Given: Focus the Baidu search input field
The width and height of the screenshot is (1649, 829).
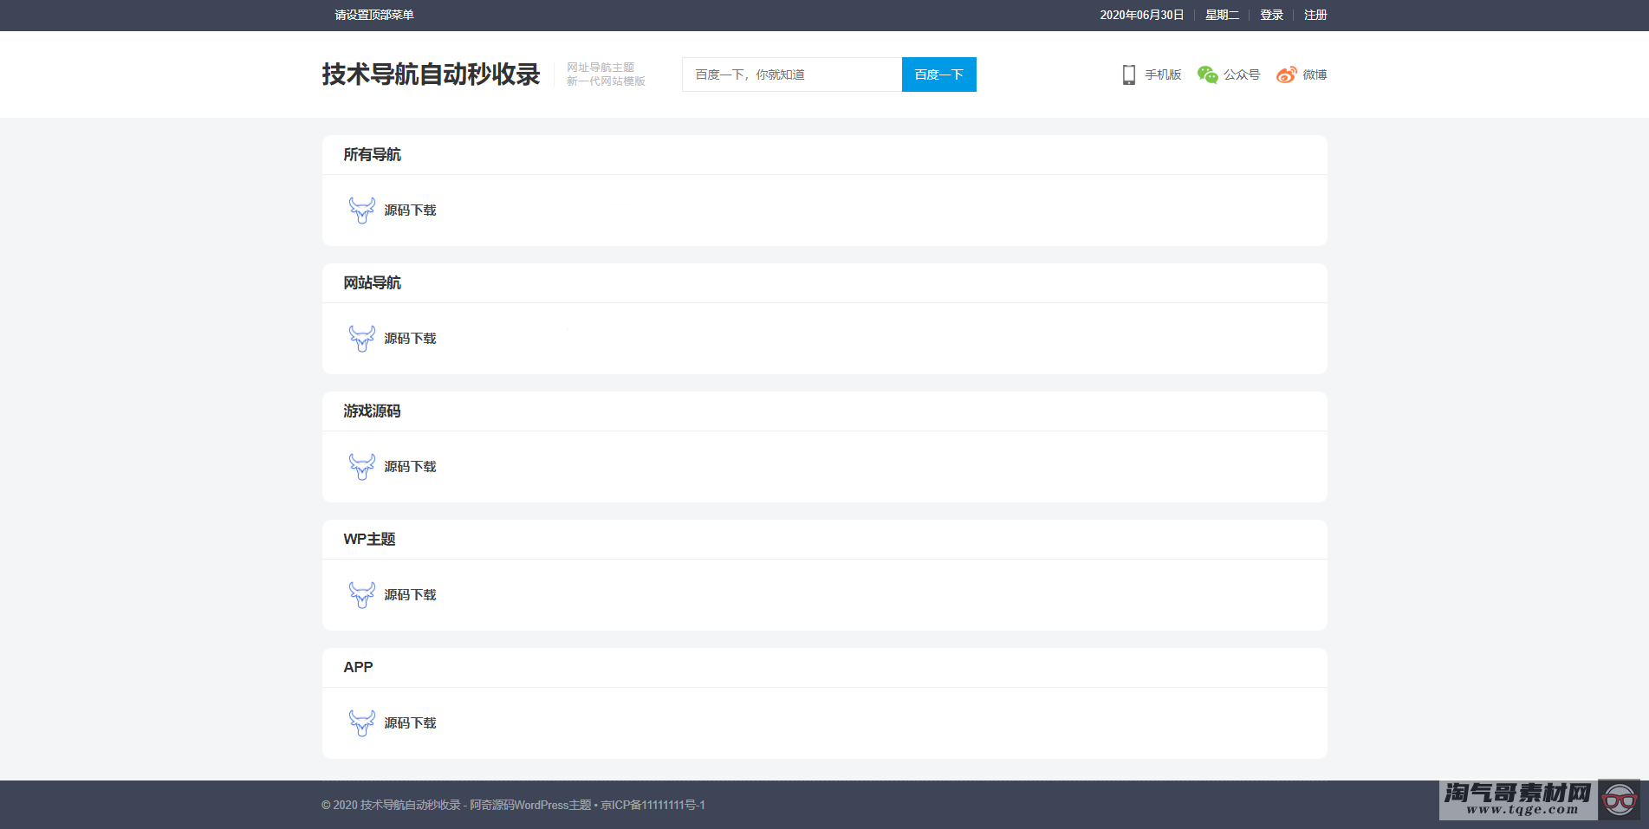Looking at the screenshot, I should coord(792,74).
